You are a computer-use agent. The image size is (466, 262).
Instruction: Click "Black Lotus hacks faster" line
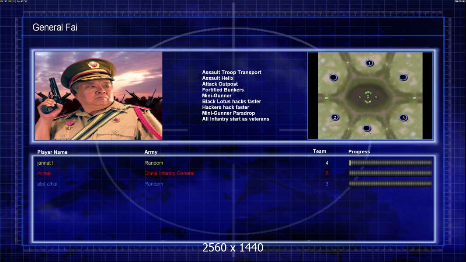pos(232,101)
